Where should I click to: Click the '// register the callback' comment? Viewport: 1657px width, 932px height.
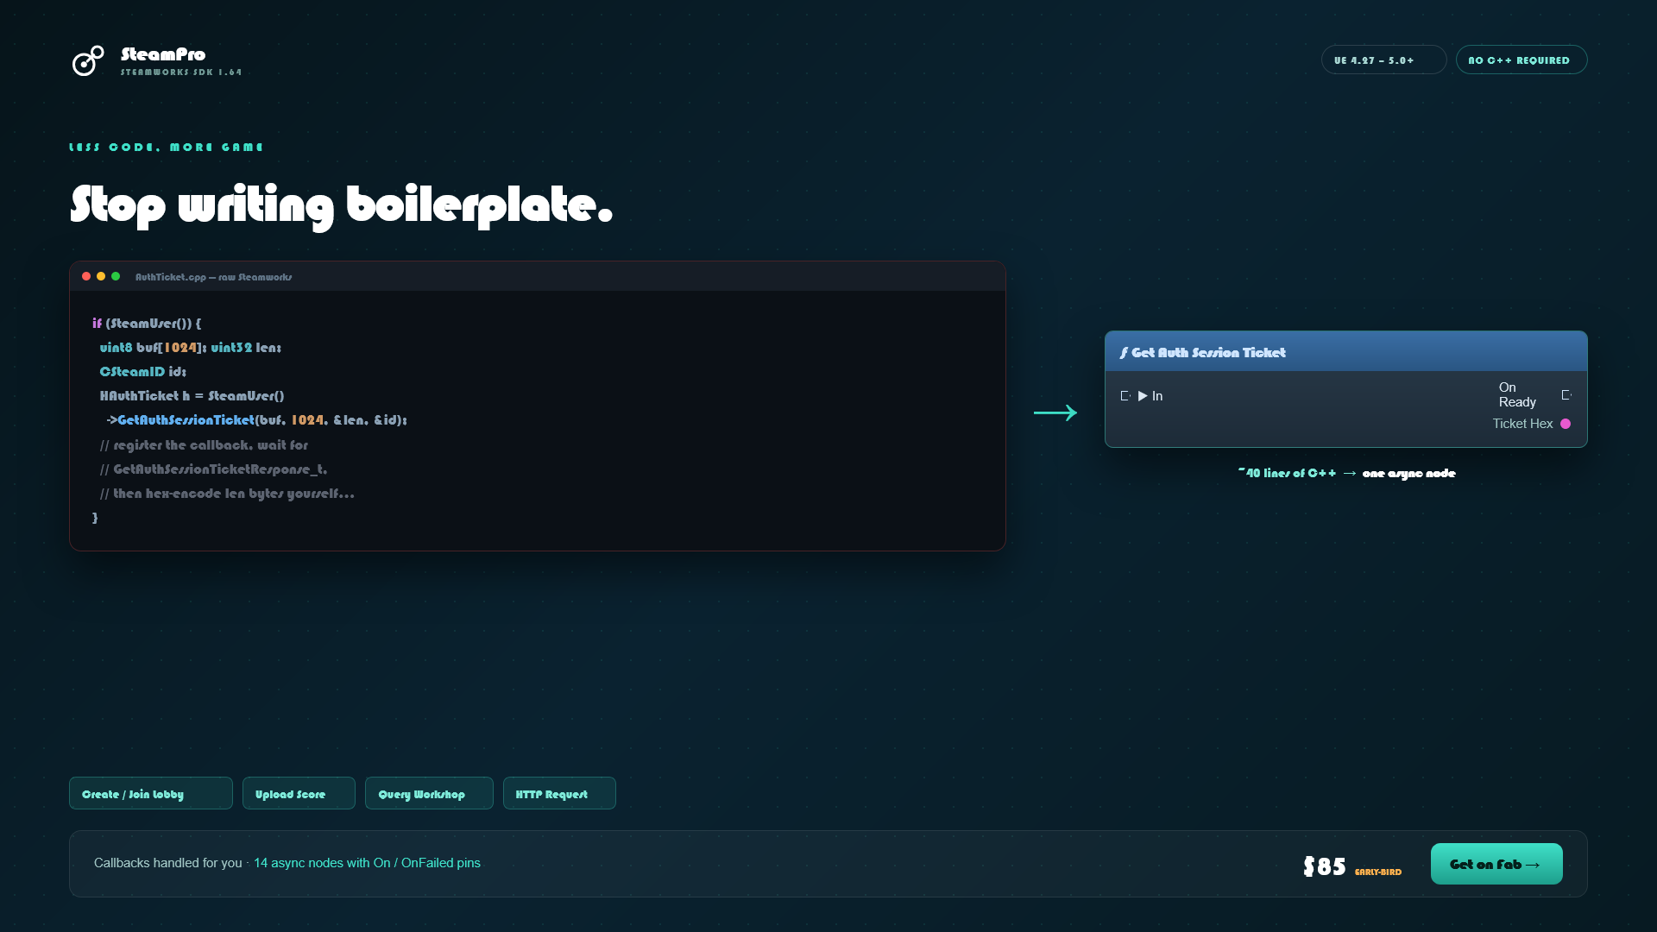point(204,445)
